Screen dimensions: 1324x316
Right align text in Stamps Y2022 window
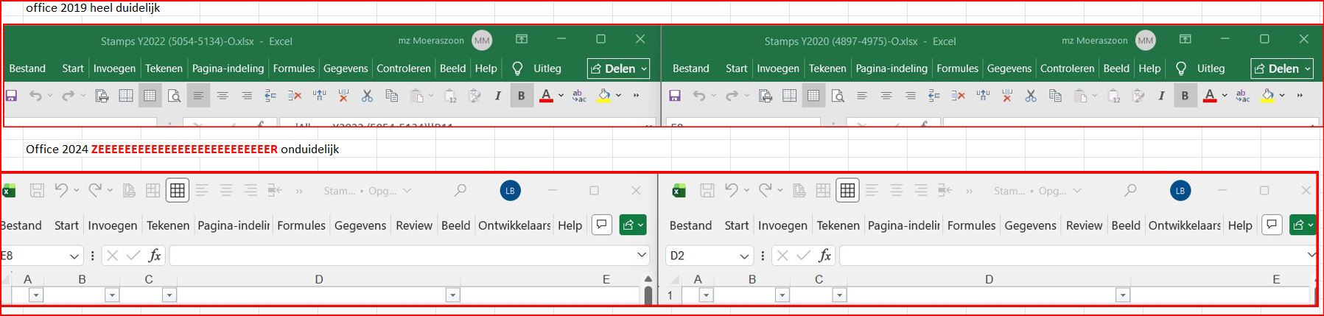point(247,96)
